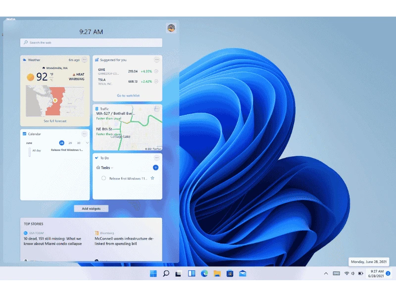This screenshot has height=297, width=396.
Task: Select date 30 in the Calendar widget
Action: click(x=79, y=143)
